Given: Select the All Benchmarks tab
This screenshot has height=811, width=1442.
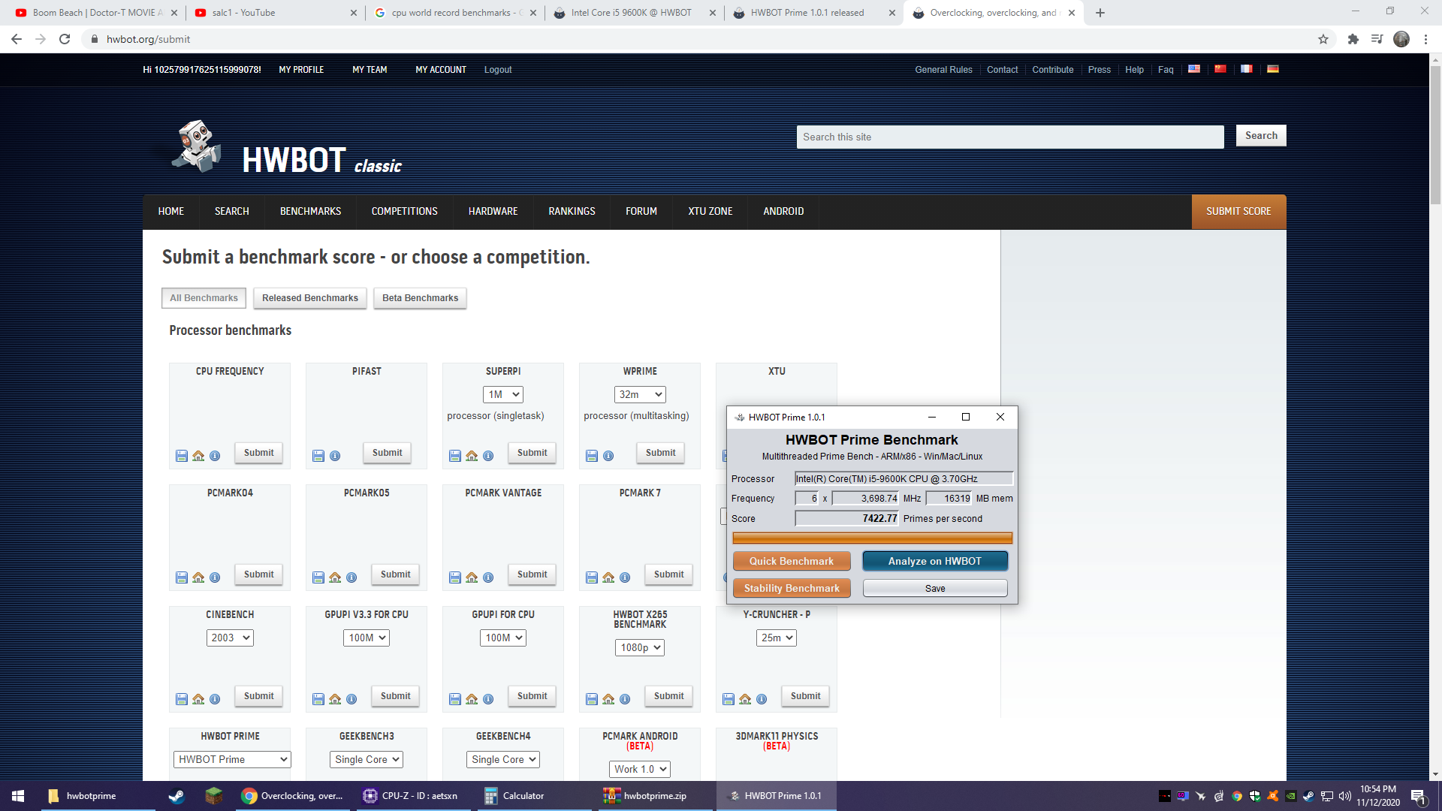Looking at the screenshot, I should [x=204, y=298].
